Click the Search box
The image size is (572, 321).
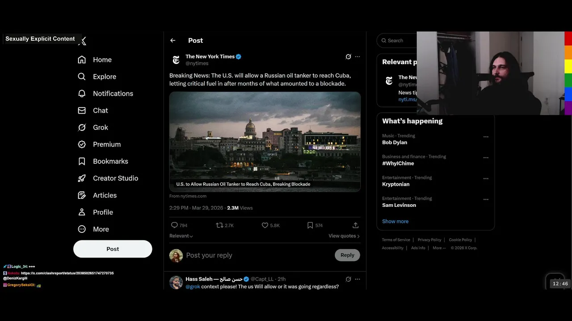click(397, 41)
